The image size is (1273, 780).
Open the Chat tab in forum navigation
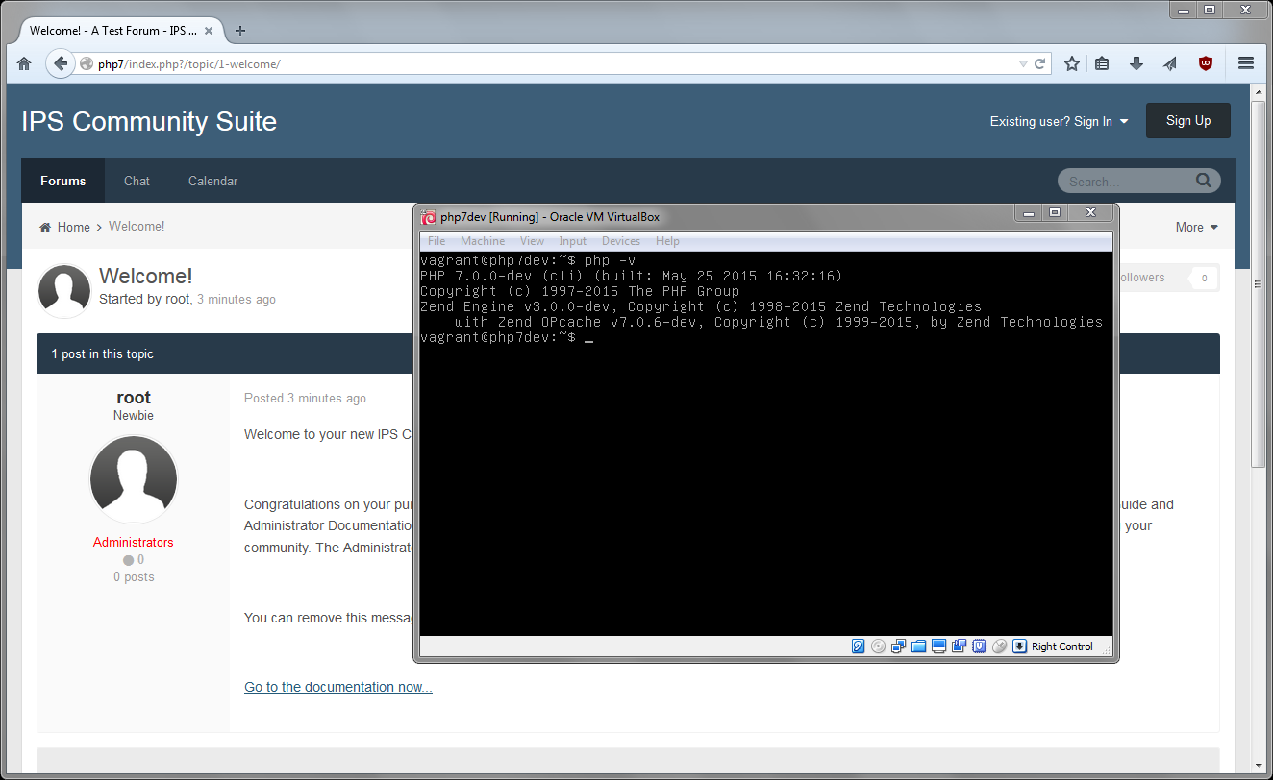137,181
